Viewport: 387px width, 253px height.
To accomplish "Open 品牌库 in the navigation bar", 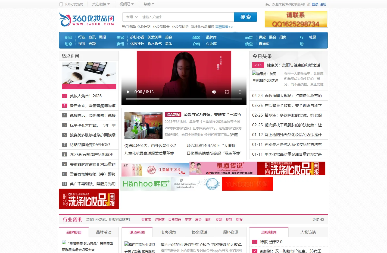I will (211, 37).
